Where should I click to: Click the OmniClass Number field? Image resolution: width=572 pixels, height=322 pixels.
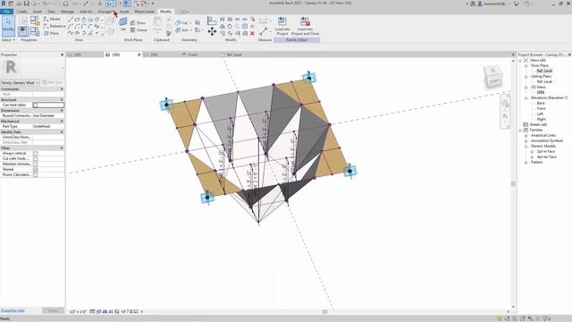(48, 137)
